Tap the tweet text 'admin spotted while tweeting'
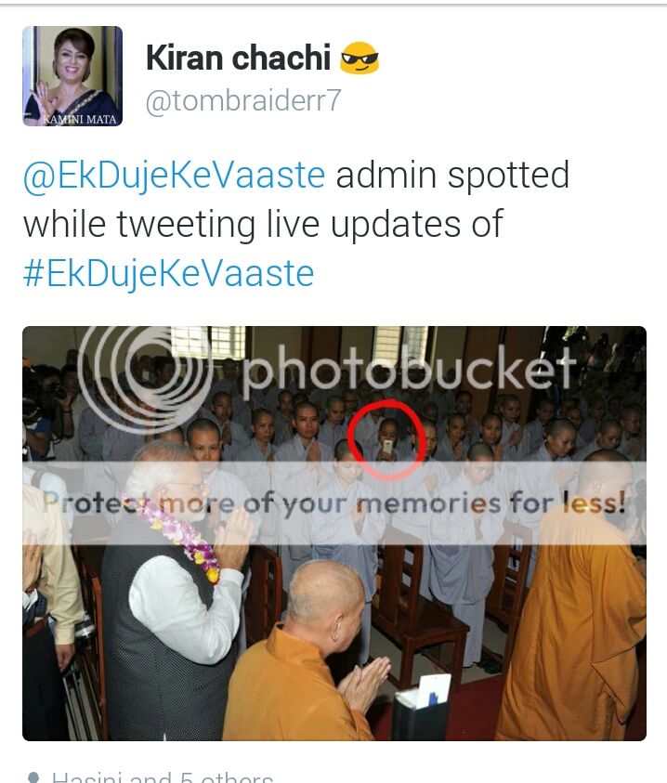The image size is (667, 783). pos(296,200)
